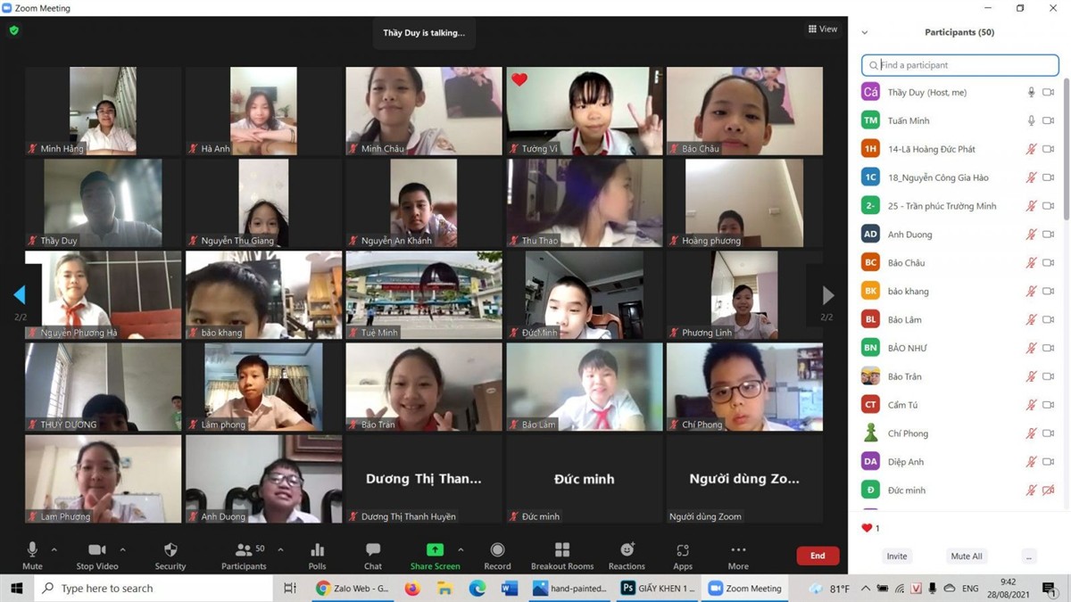Expand audio options arrow beside Mute
1071x602 pixels.
pyautogui.click(x=54, y=549)
